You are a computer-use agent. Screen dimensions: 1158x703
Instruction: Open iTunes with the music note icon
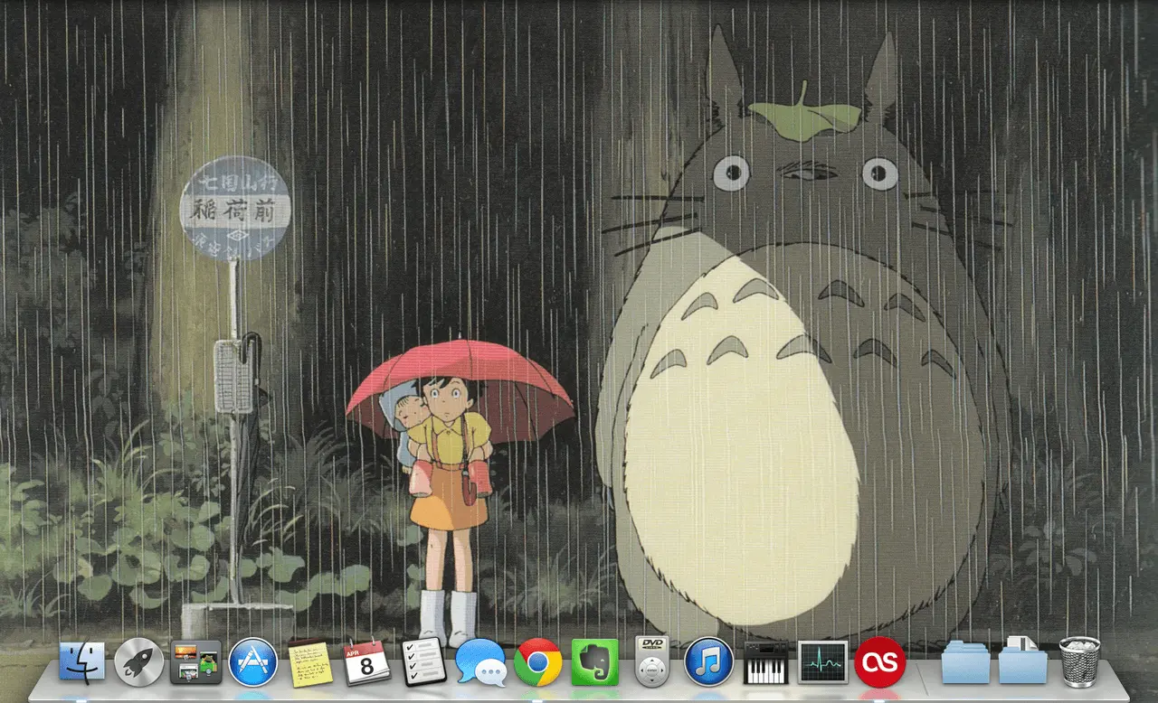[708, 662]
